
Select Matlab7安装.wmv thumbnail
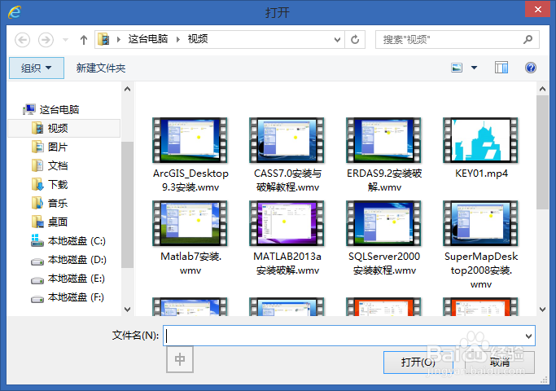click(190, 223)
